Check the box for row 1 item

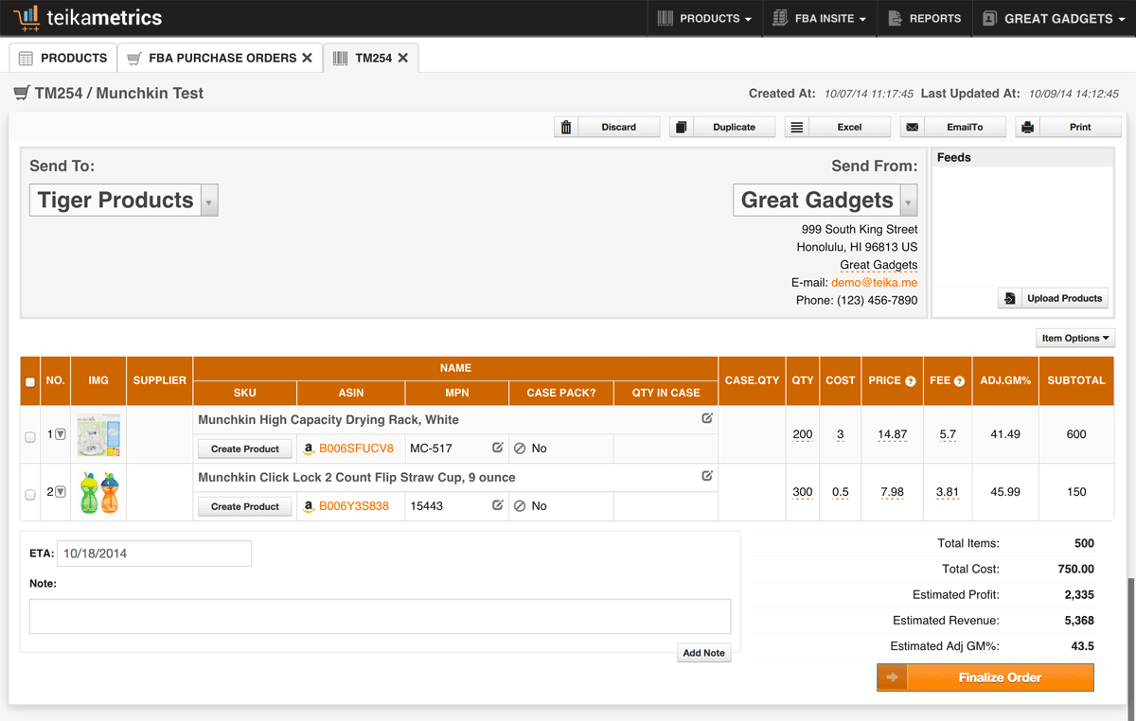coord(30,435)
